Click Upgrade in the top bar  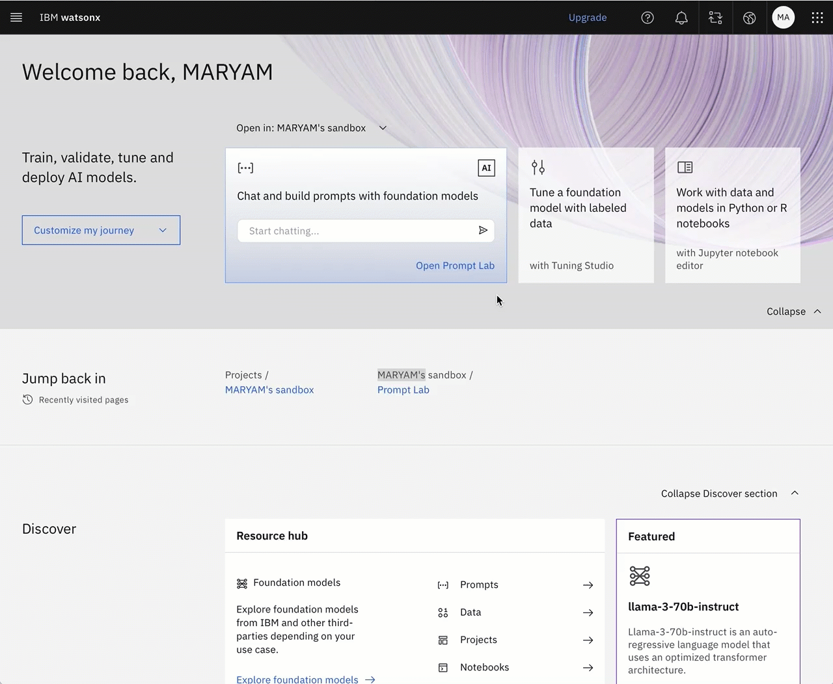(588, 18)
